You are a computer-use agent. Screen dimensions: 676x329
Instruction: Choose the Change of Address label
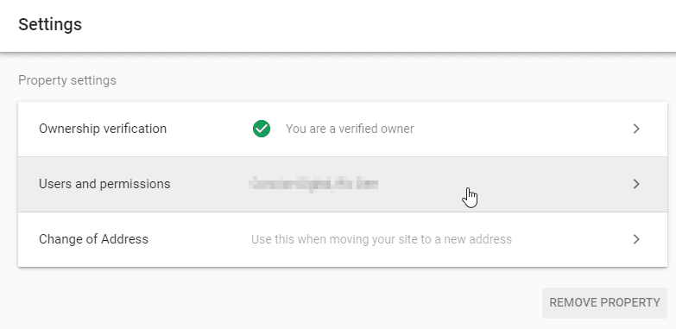93,239
